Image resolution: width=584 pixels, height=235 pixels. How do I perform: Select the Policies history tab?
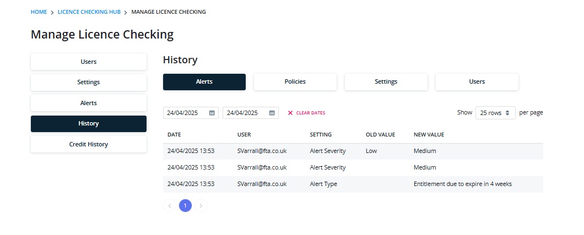click(295, 82)
